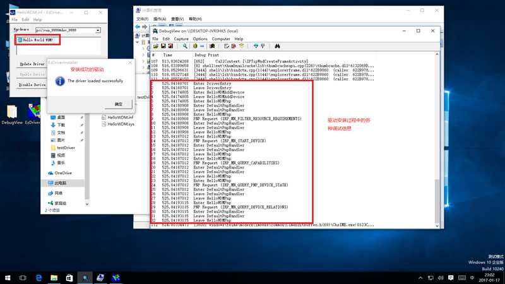505x284 pixels.
Task: Open File menu in EzDriverInstaller window
Action: pos(15,20)
